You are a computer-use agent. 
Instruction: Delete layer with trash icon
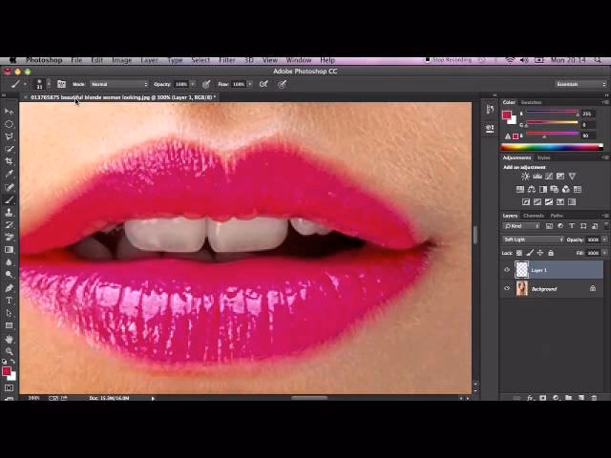pyautogui.click(x=594, y=398)
